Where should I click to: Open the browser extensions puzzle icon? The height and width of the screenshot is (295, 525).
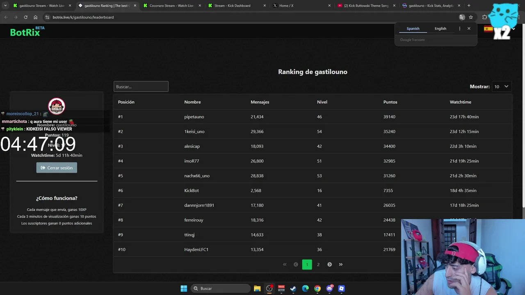coord(484,17)
